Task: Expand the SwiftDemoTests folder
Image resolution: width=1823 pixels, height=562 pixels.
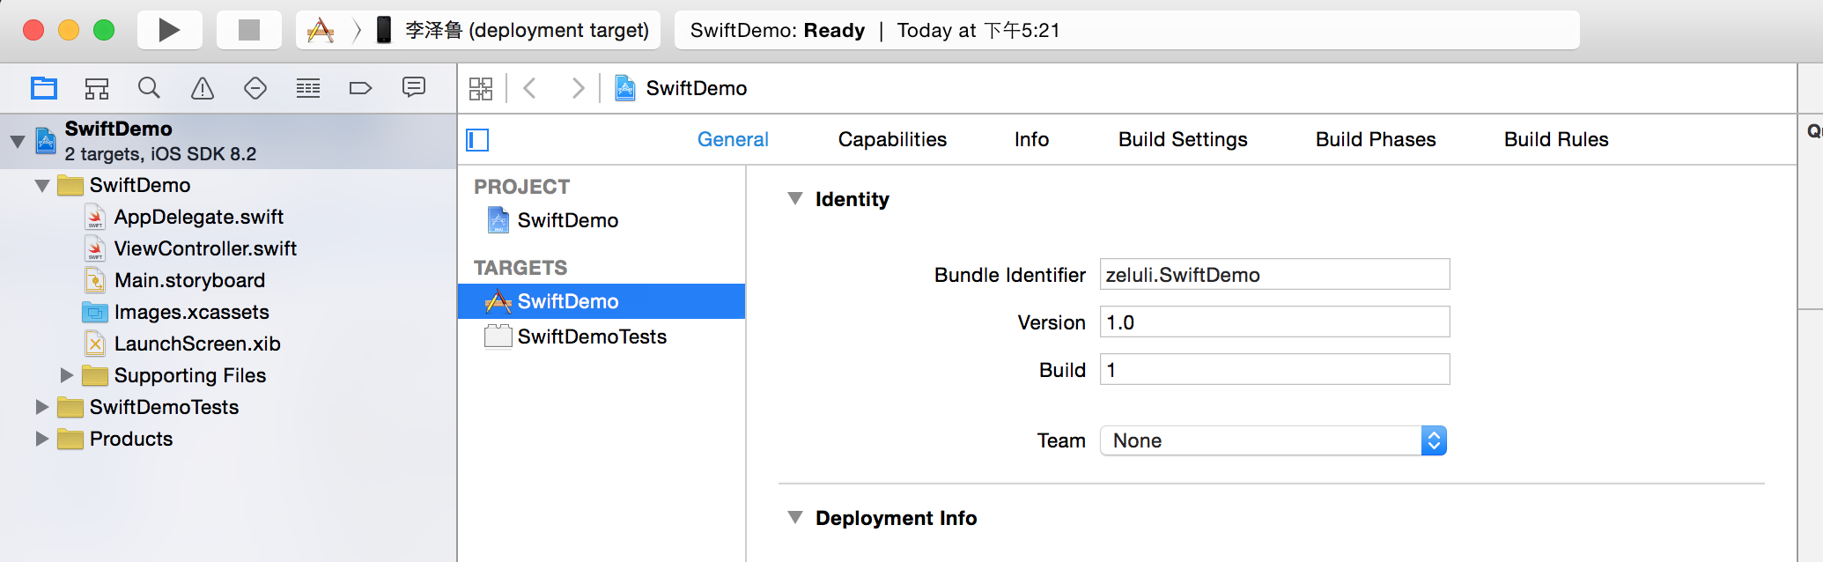Action: 41,407
